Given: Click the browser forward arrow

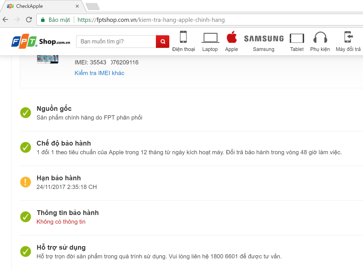Looking at the screenshot, I should pos(17,20).
